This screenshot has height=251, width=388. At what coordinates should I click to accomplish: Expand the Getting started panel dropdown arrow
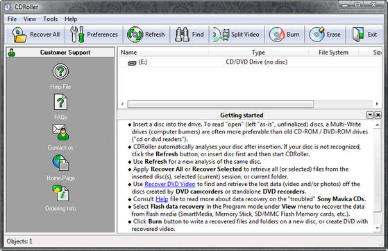point(370,115)
